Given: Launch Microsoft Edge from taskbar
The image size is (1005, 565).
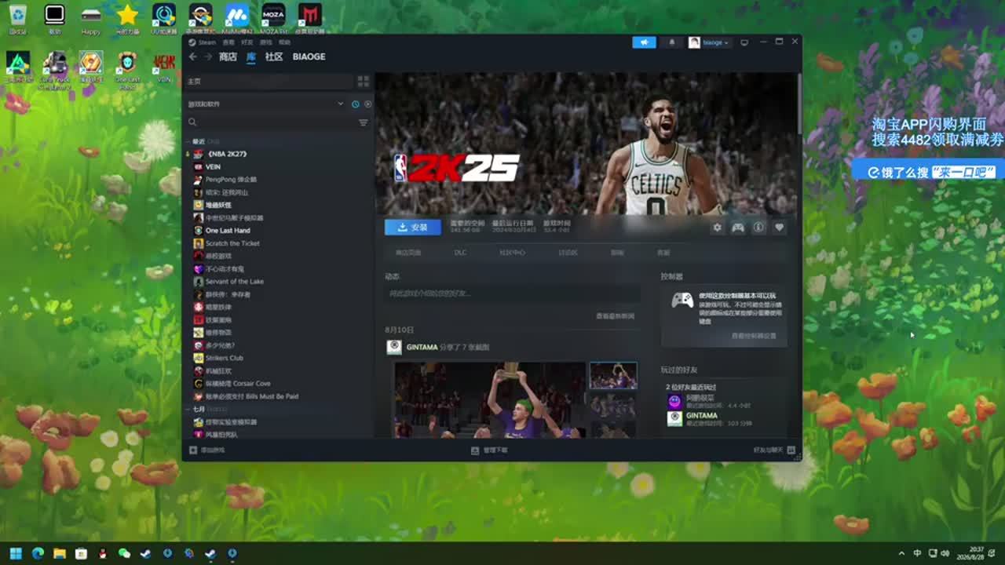Looking at the screenshot, I should pyautogui.click(x=38, y=553).
